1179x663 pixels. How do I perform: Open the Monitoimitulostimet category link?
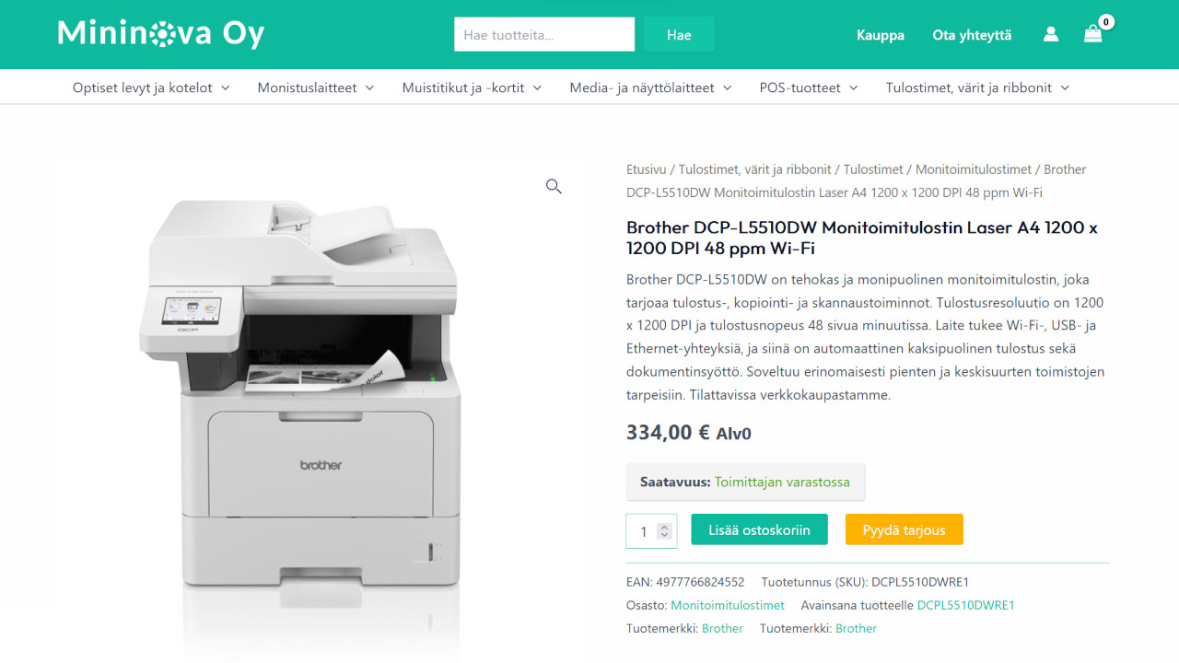728,605
